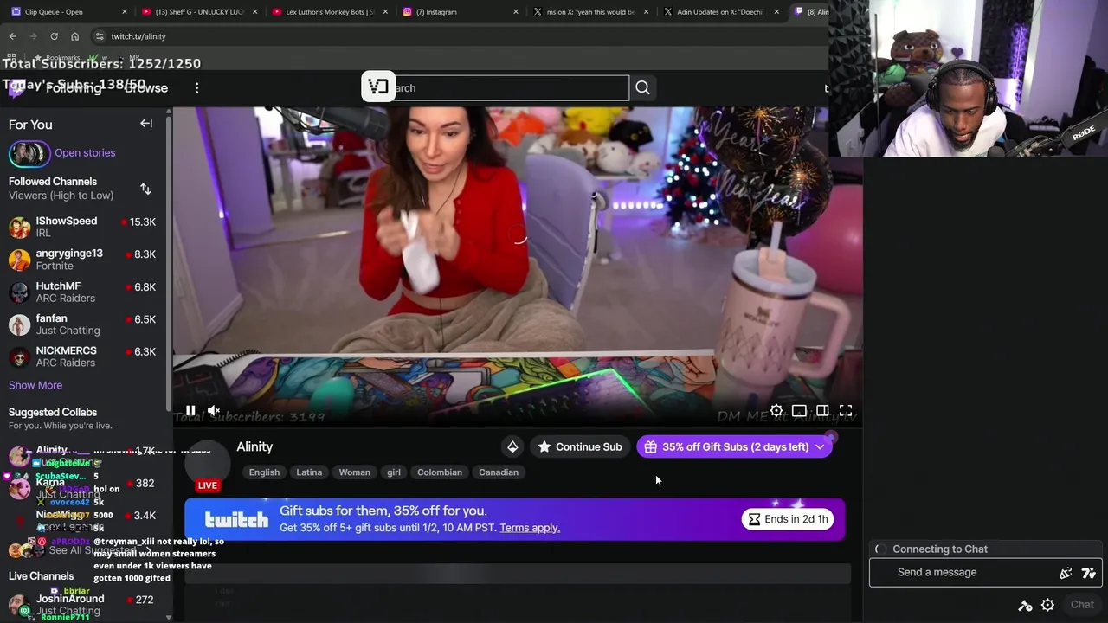
Task: Open the 7TV emote picker icon
Action: pyautogui.click(x=1089, y=573)
